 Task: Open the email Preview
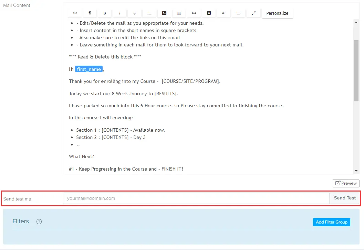click(346, 183)
